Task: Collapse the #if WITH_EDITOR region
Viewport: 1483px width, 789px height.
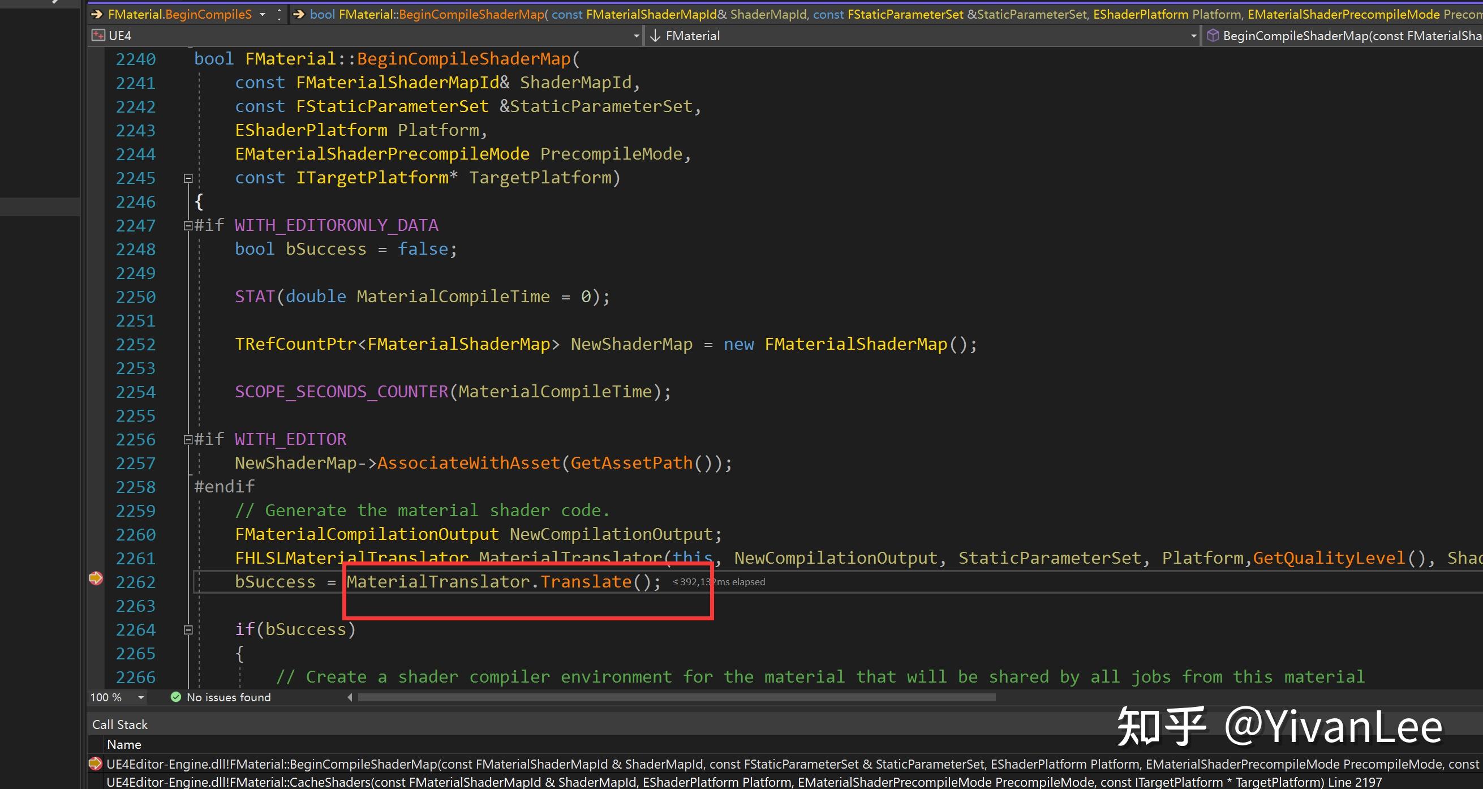Action: coord(188,440)
